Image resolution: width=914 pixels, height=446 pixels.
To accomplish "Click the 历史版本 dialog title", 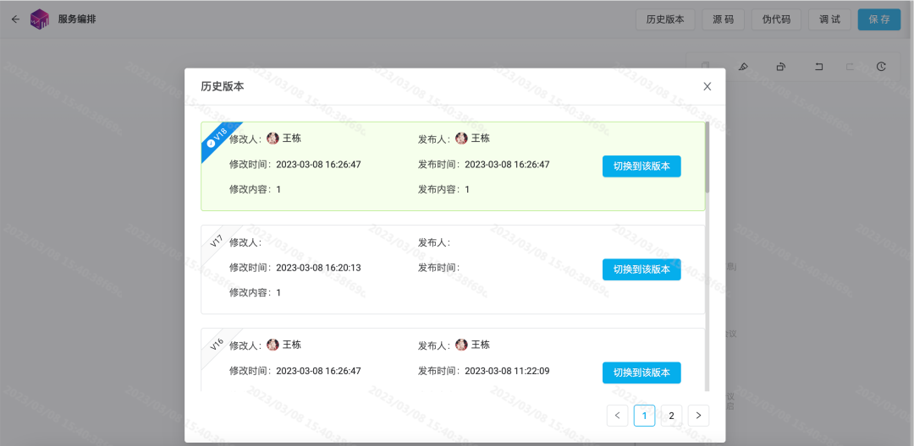I will pyautogui.click(x=223, y=87).
